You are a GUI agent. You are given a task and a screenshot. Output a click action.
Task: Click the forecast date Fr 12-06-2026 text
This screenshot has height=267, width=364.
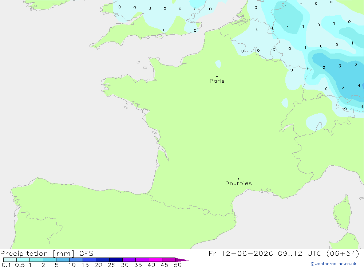coord(241,253)
